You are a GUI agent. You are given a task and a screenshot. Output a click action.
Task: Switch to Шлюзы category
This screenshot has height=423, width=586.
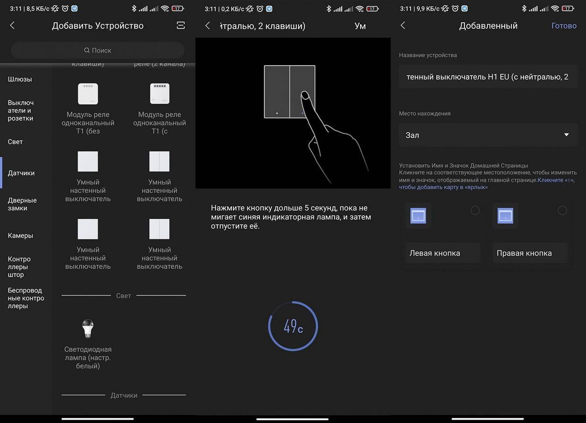[20, 79]
